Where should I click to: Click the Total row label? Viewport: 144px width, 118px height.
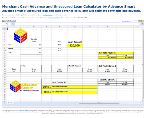(x=9, y=53)
